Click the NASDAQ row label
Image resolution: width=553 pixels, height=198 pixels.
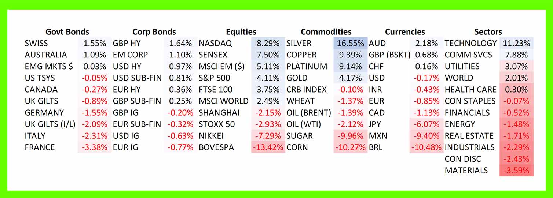pos(215,43)
